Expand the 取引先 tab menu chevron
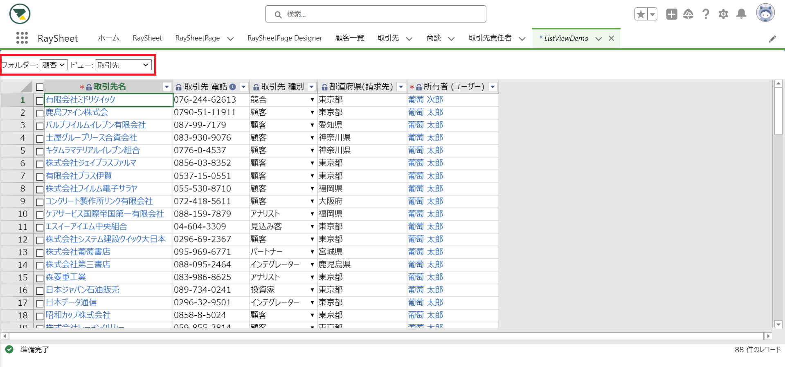785x367 pixels. pyautogui.click(x=409, y=39)
